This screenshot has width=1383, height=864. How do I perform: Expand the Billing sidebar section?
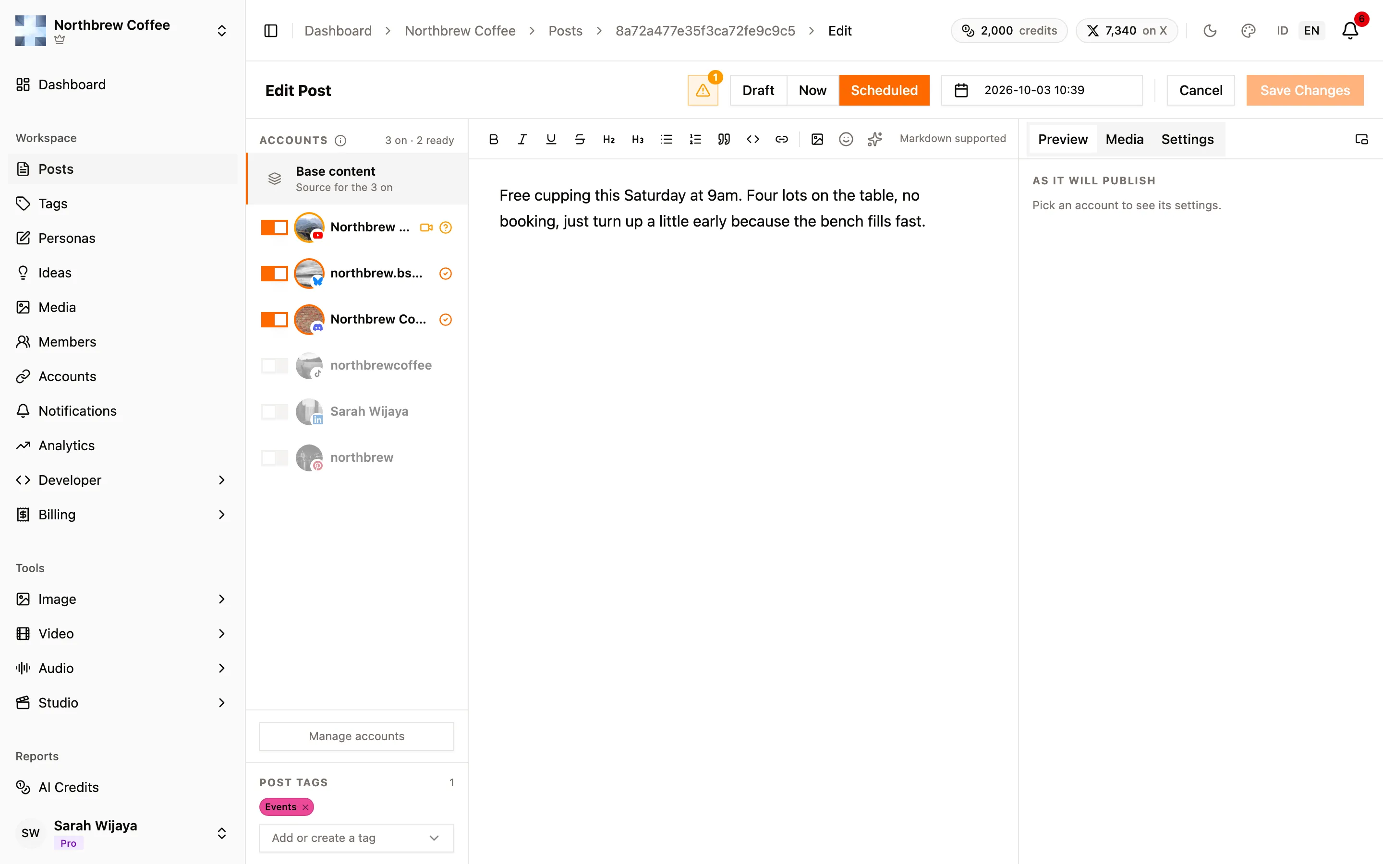[x=121, y=514]
